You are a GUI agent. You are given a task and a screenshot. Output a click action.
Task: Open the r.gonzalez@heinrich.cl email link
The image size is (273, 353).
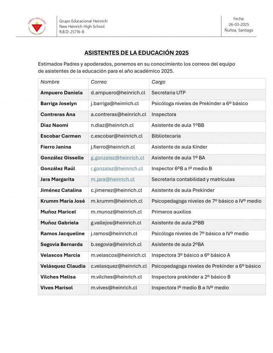[117, 169]
